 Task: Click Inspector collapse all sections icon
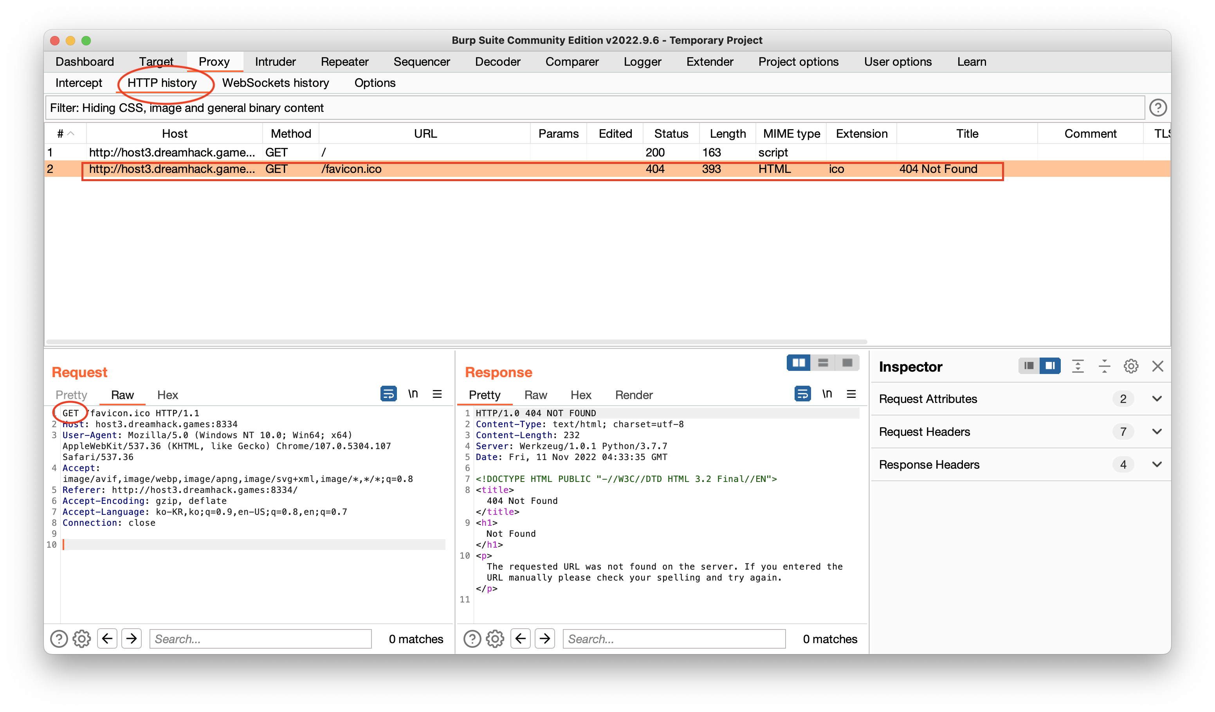coord(1104,366)
